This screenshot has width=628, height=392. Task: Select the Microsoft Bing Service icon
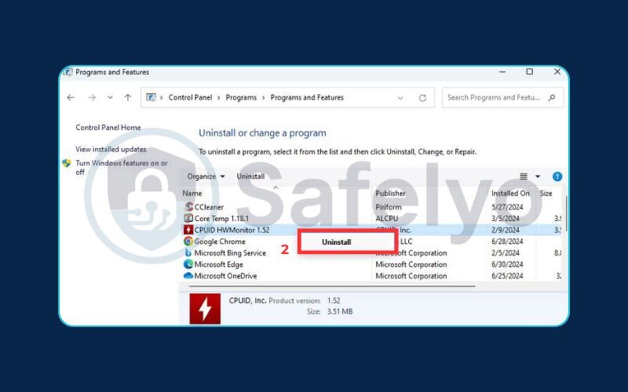188,252
